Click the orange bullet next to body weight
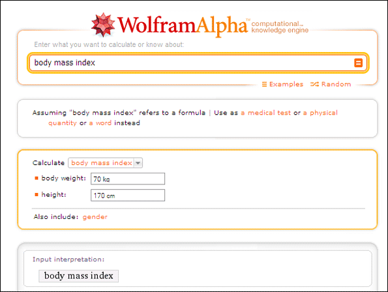The width and height of the screenshot is (388, 292). pos(37,178)
